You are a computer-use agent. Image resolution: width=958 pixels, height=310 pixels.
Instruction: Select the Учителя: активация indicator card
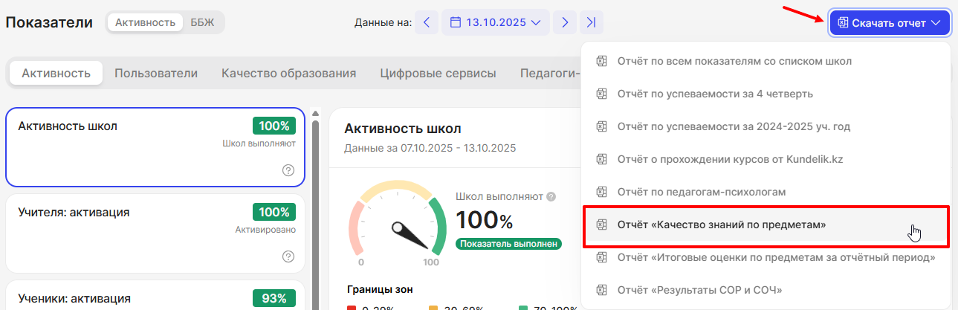(155, 233)
